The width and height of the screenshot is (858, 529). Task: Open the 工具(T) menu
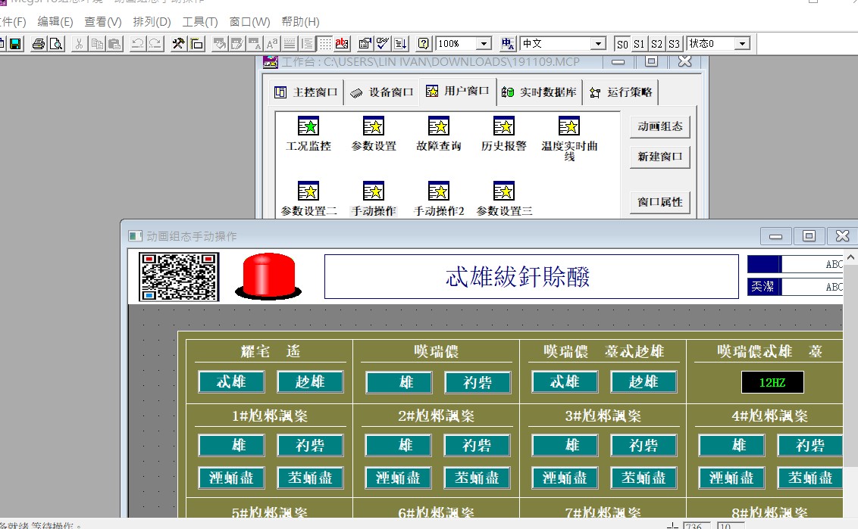coord(200,22)
